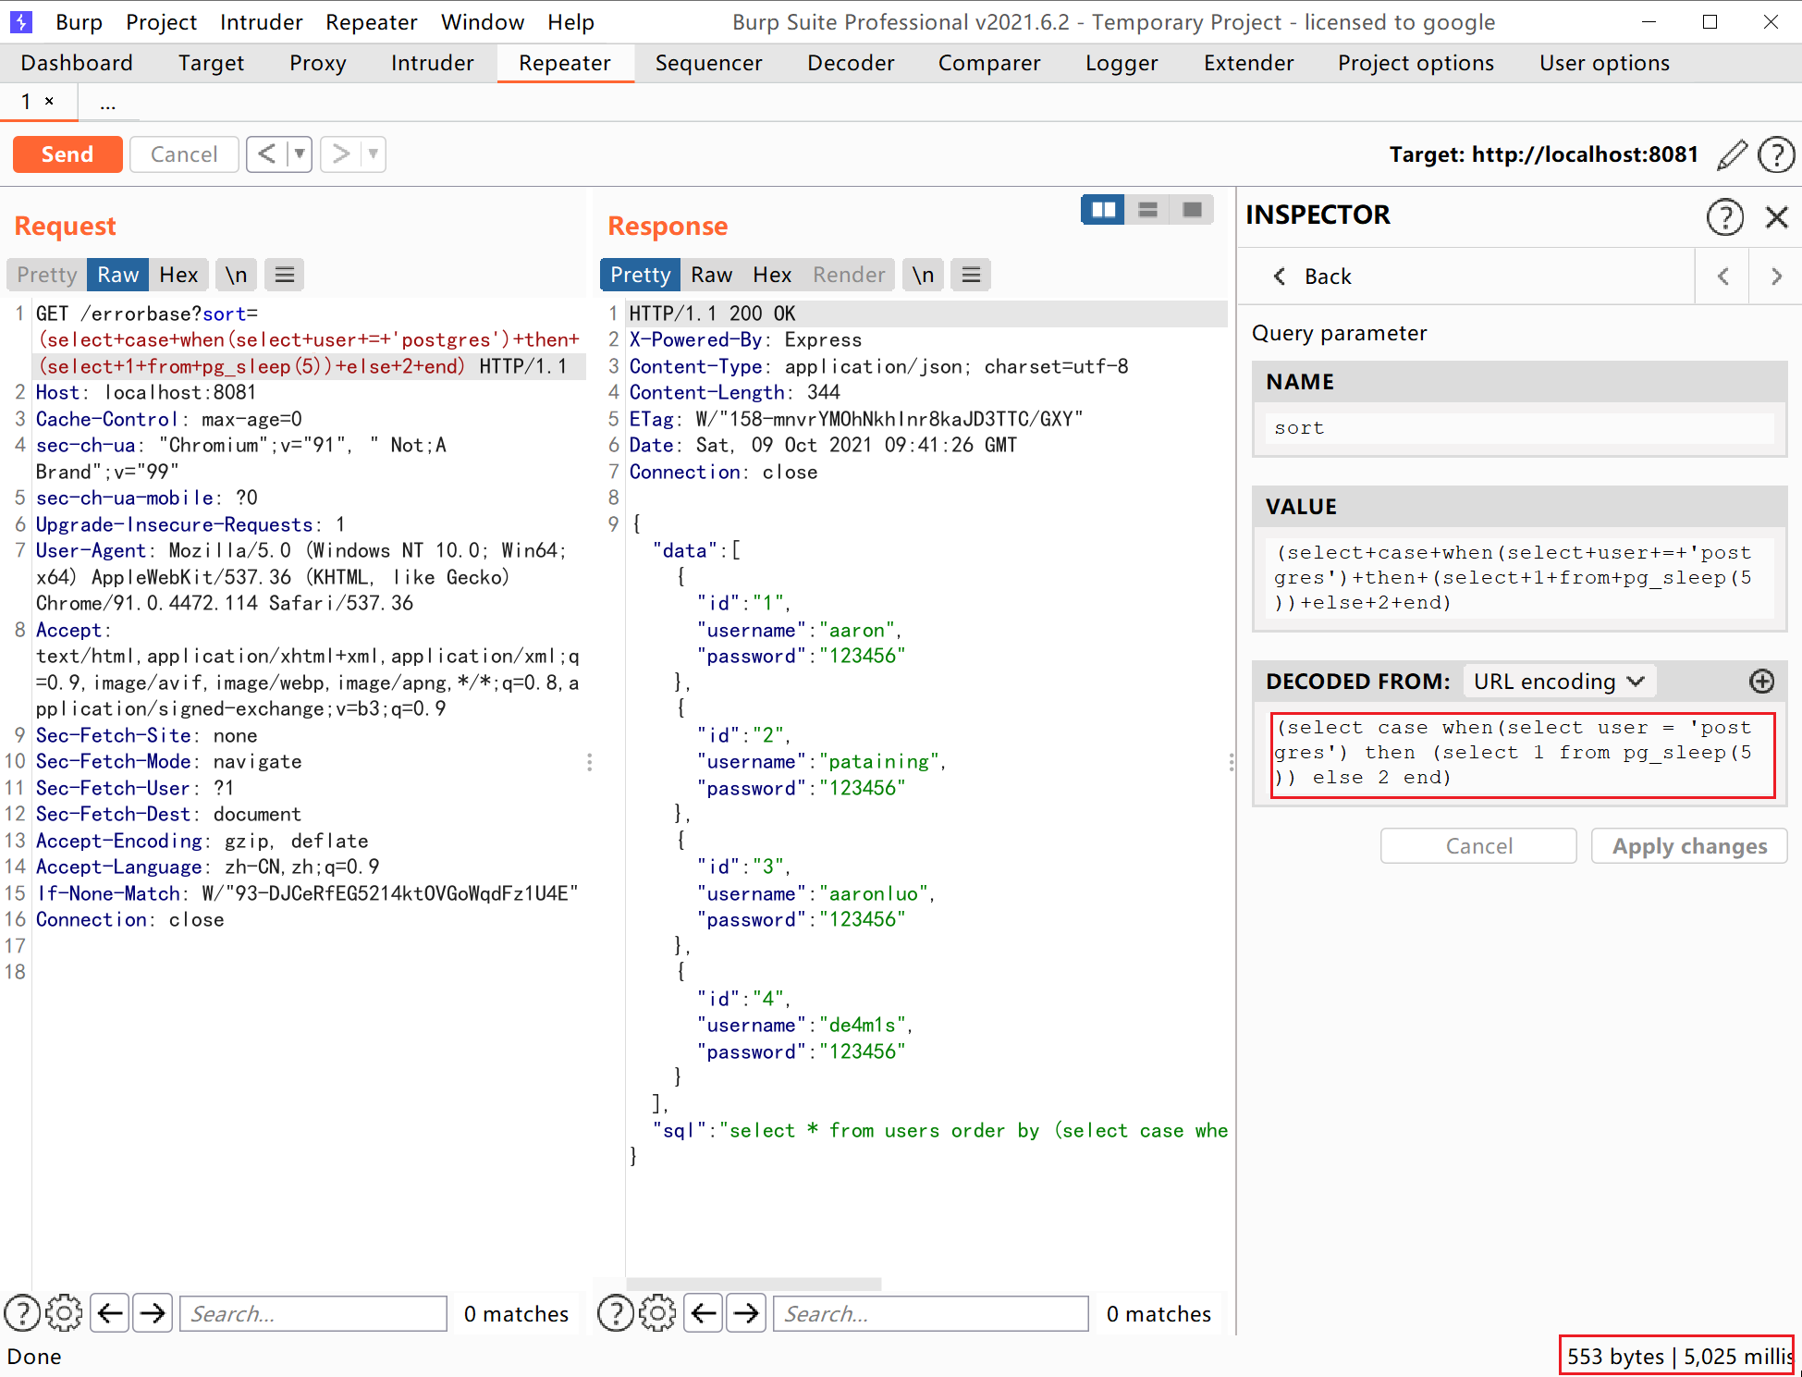1802x1377 pixels.
Task: Open the request pane hamburger menu icon
Action: [285, 275]
